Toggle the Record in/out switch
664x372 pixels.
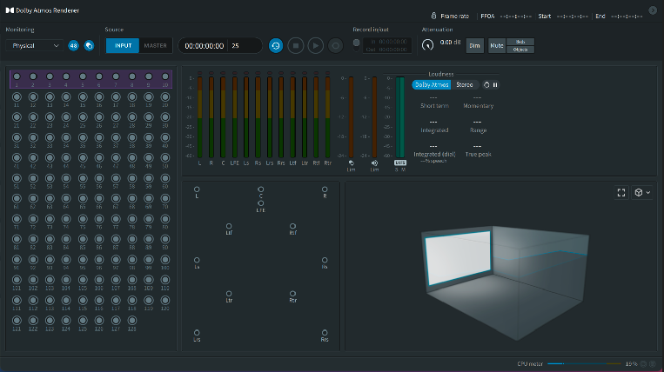coord(357,44)
